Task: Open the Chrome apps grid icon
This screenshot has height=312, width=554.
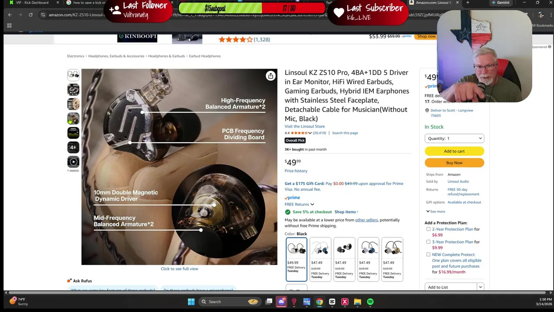Action: click(x=9, y=26)
